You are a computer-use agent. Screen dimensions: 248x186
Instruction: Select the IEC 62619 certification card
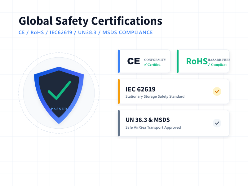click(x=174, y=91)
